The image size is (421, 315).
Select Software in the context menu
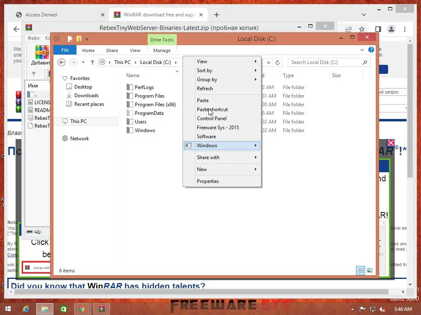point(222,136)
